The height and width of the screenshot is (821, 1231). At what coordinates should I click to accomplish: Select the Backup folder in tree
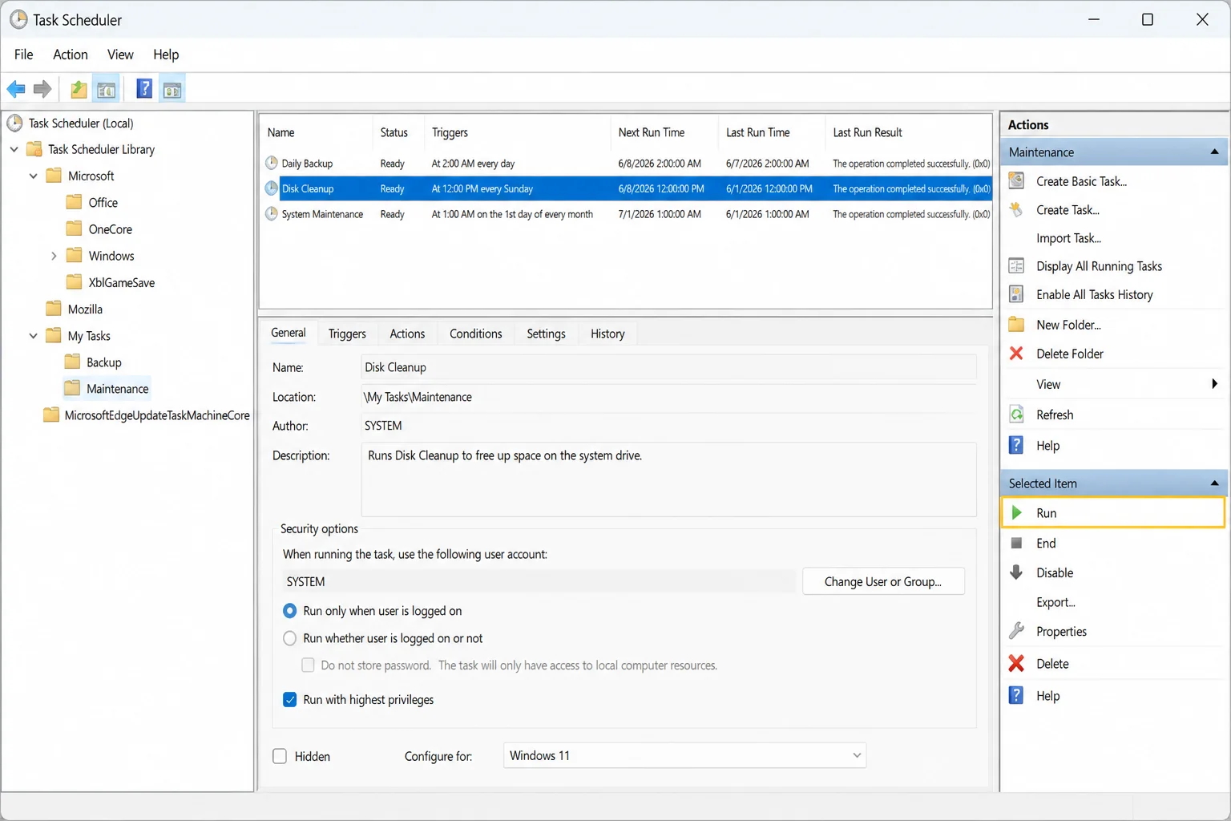tap(103, 362)
